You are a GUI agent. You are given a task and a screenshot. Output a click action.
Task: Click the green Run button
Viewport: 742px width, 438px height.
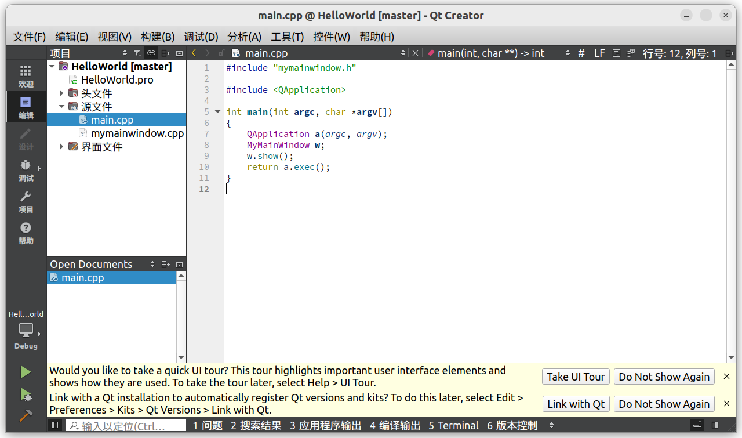click(26, 372)
